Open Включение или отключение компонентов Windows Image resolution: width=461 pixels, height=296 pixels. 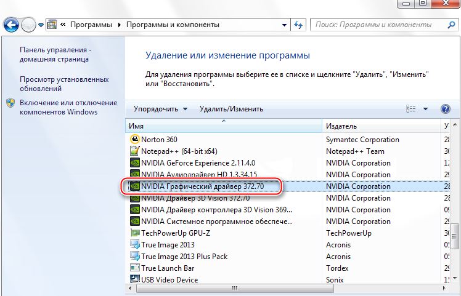click(x=68, y=107)
